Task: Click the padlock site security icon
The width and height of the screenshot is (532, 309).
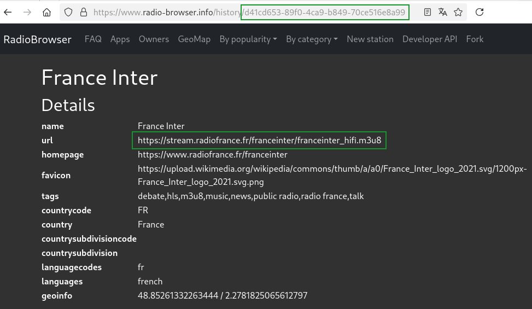Action: tap(84, 12)
